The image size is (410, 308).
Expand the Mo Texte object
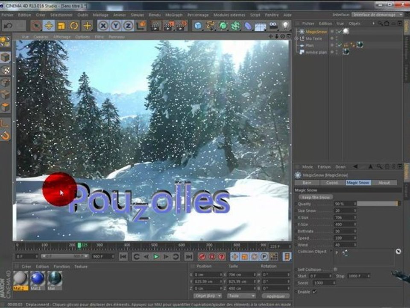[296, 38]
